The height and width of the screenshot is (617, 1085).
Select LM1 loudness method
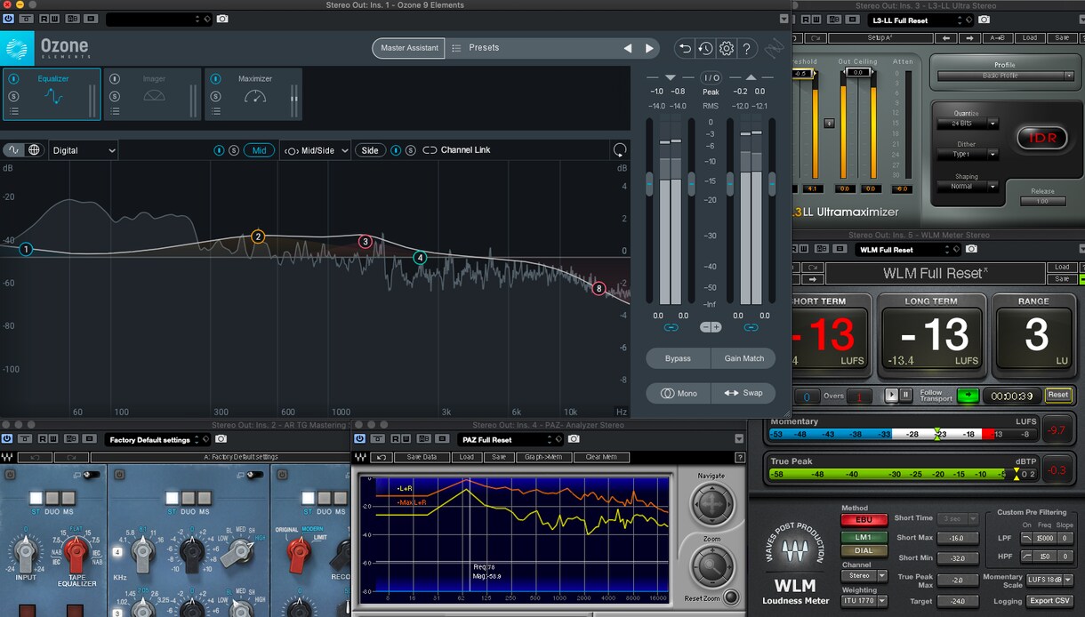point(864,537)
